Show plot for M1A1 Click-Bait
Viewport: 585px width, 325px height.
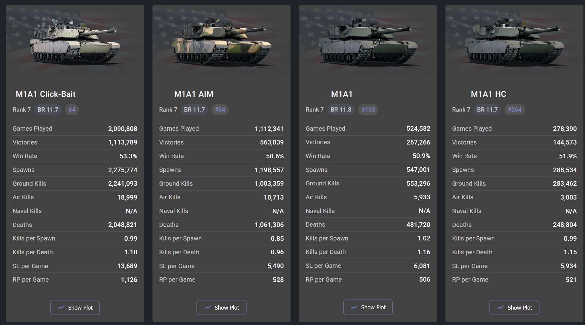75,307
